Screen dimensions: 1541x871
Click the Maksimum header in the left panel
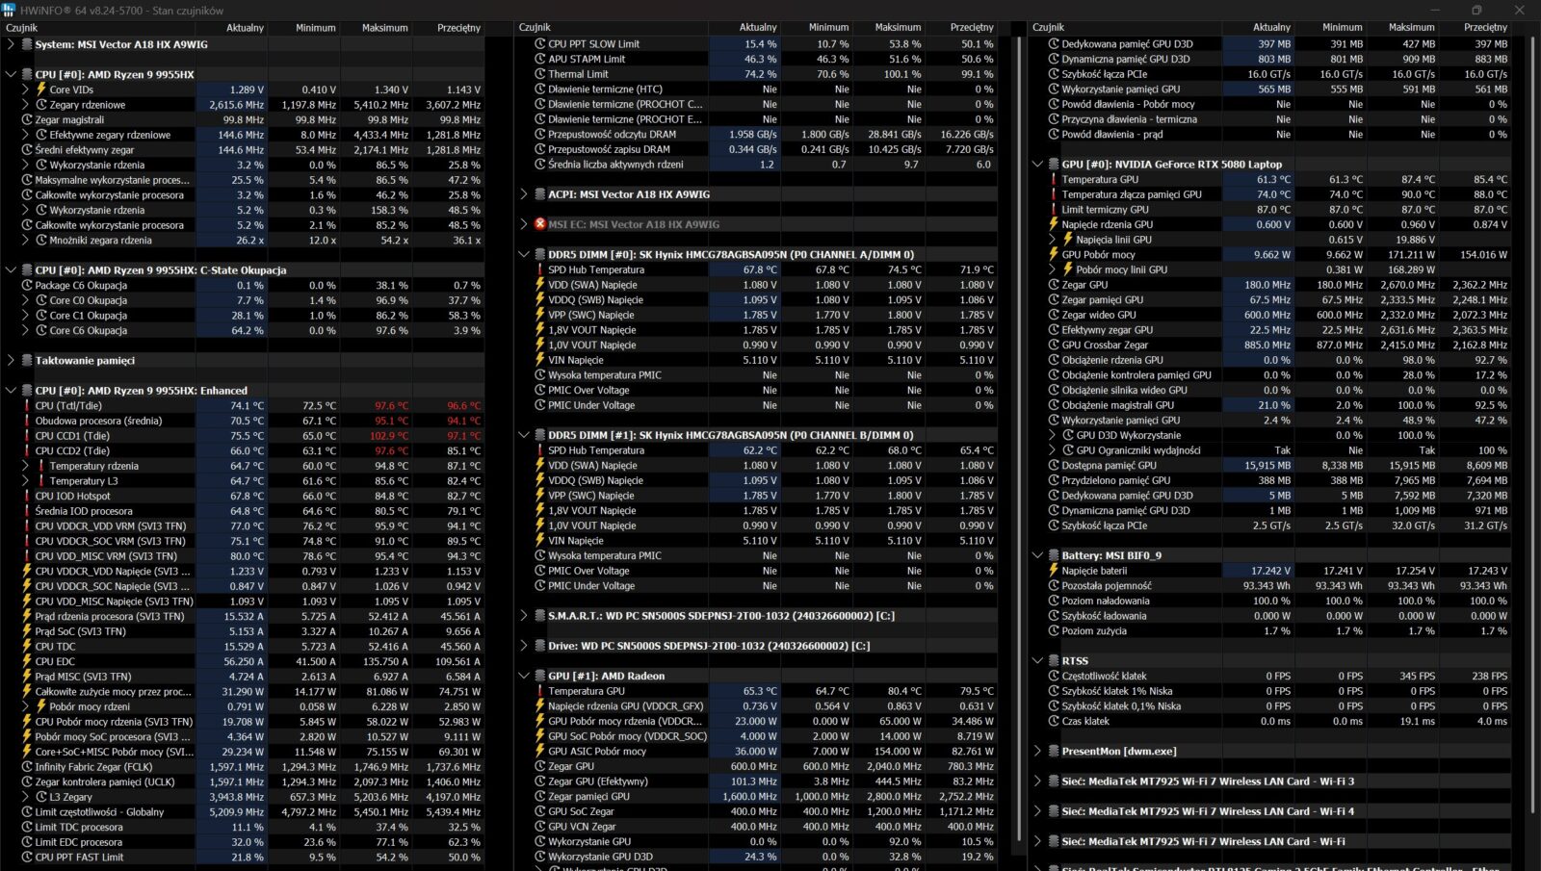click(x=384, y=28)
